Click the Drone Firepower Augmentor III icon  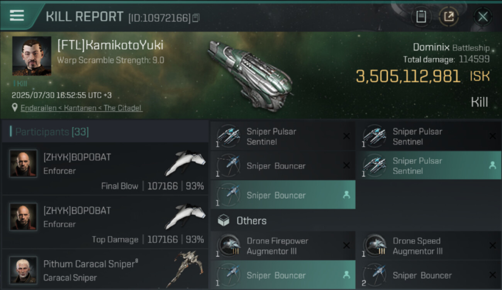(x=228, y=246)
